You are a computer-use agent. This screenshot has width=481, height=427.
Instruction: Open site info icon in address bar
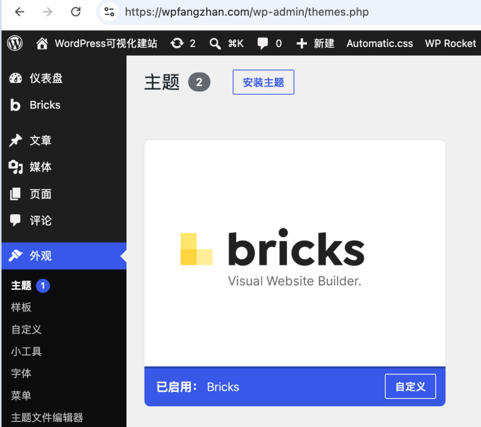tap(109, 12)
